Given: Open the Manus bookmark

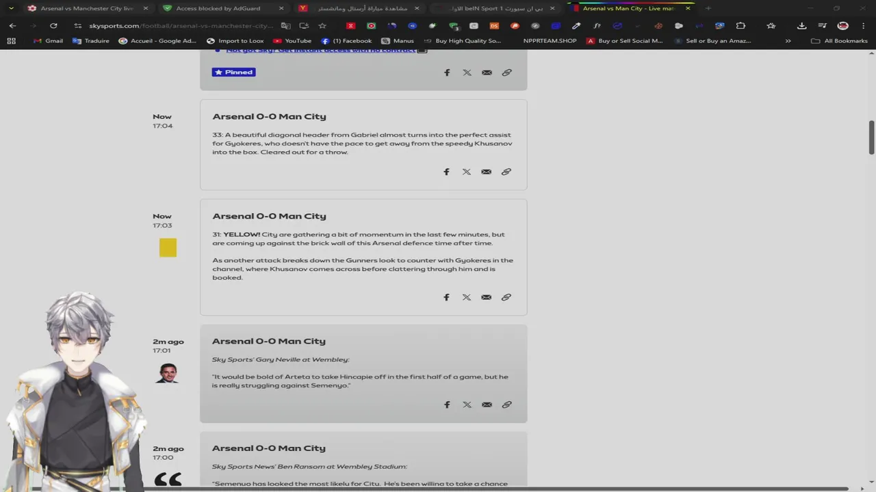Looking at the screenshot, I should [398, 41].
